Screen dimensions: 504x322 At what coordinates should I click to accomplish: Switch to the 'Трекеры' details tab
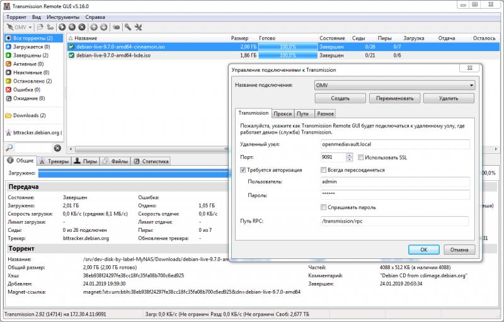(54, 161)
